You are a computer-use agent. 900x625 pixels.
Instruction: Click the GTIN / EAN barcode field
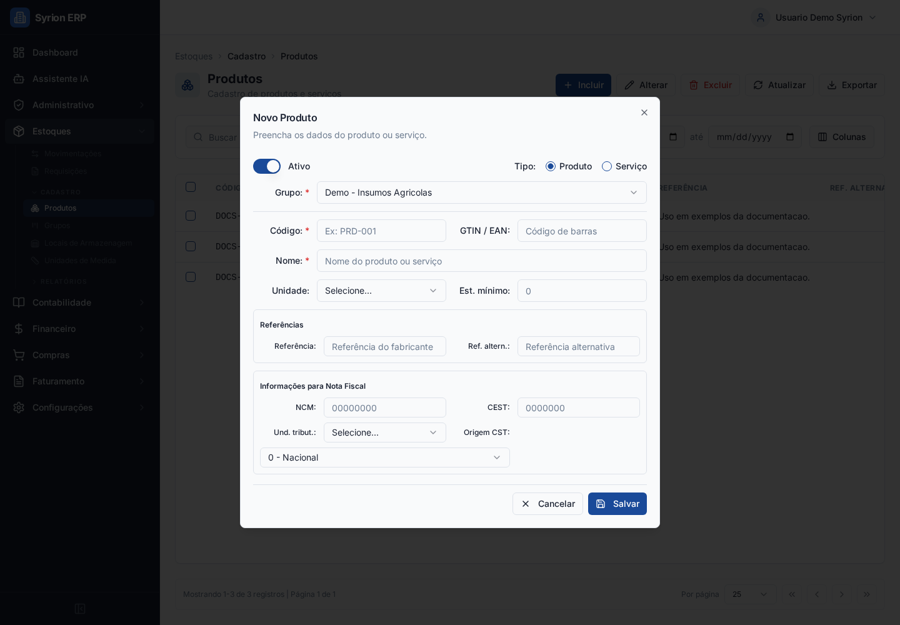582,231
